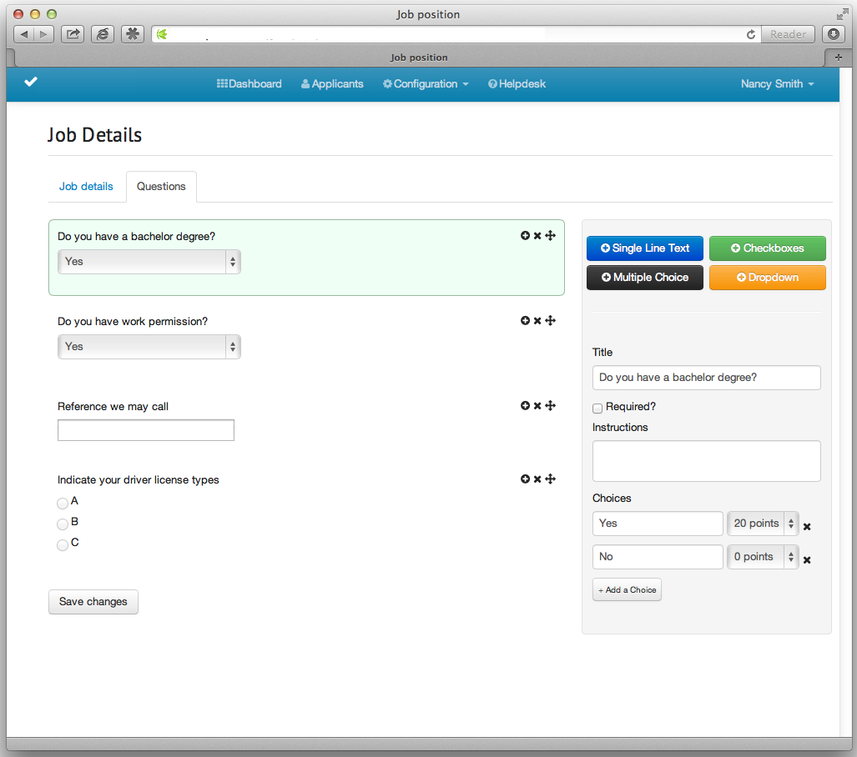Click move handle on Reference we may call
The height and width of the screenshot is (757, 857).
pos(551,405)
